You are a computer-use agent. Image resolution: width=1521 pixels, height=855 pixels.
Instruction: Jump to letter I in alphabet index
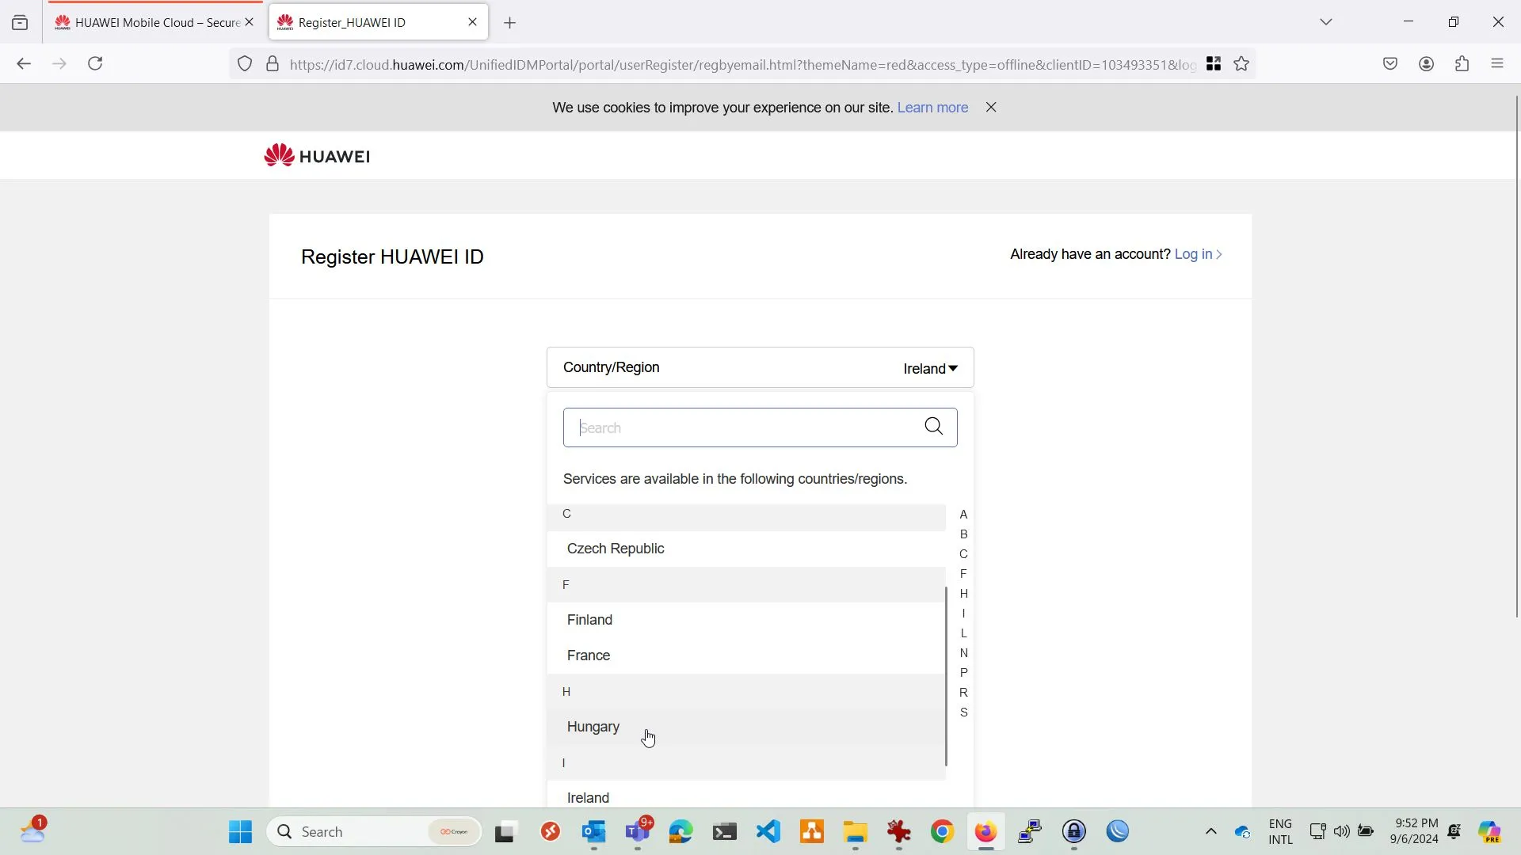pyautogui.click(x=963, y=614)
